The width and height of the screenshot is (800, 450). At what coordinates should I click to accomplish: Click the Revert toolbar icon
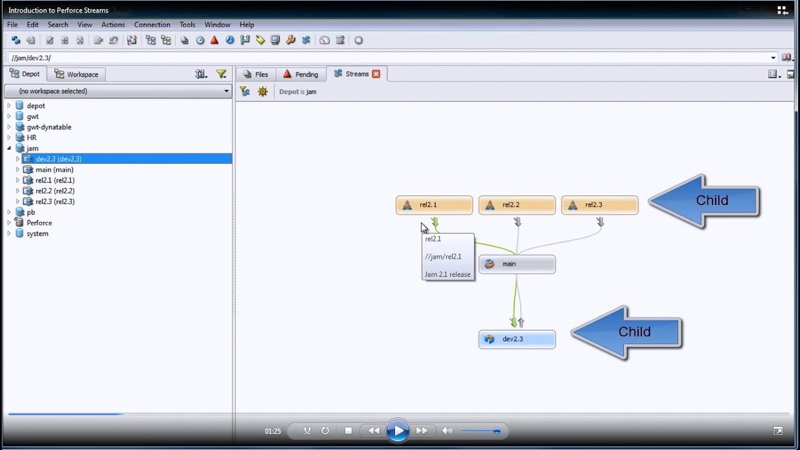click(113, 40)
